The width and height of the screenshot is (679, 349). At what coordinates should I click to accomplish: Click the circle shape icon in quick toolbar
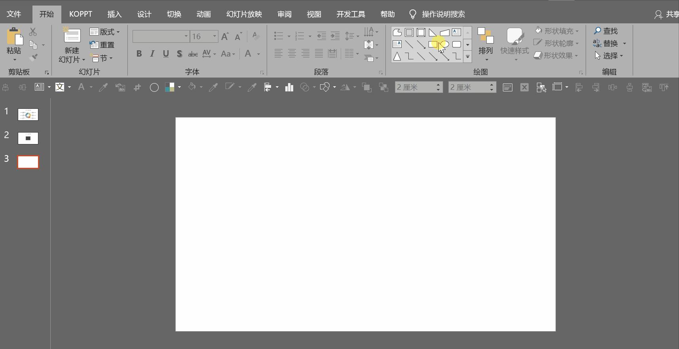tap(154, 87)
